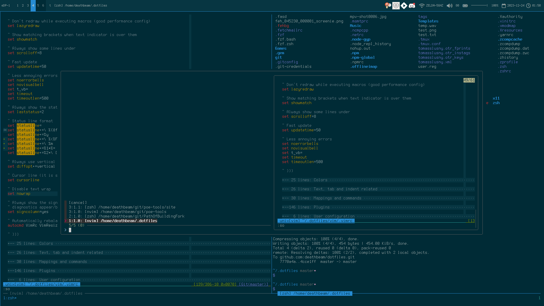The width and height of the screenshot is (544, 306).
Task: Click the 'set signcolumn=yes' line
Action: (x=28, y=212)
